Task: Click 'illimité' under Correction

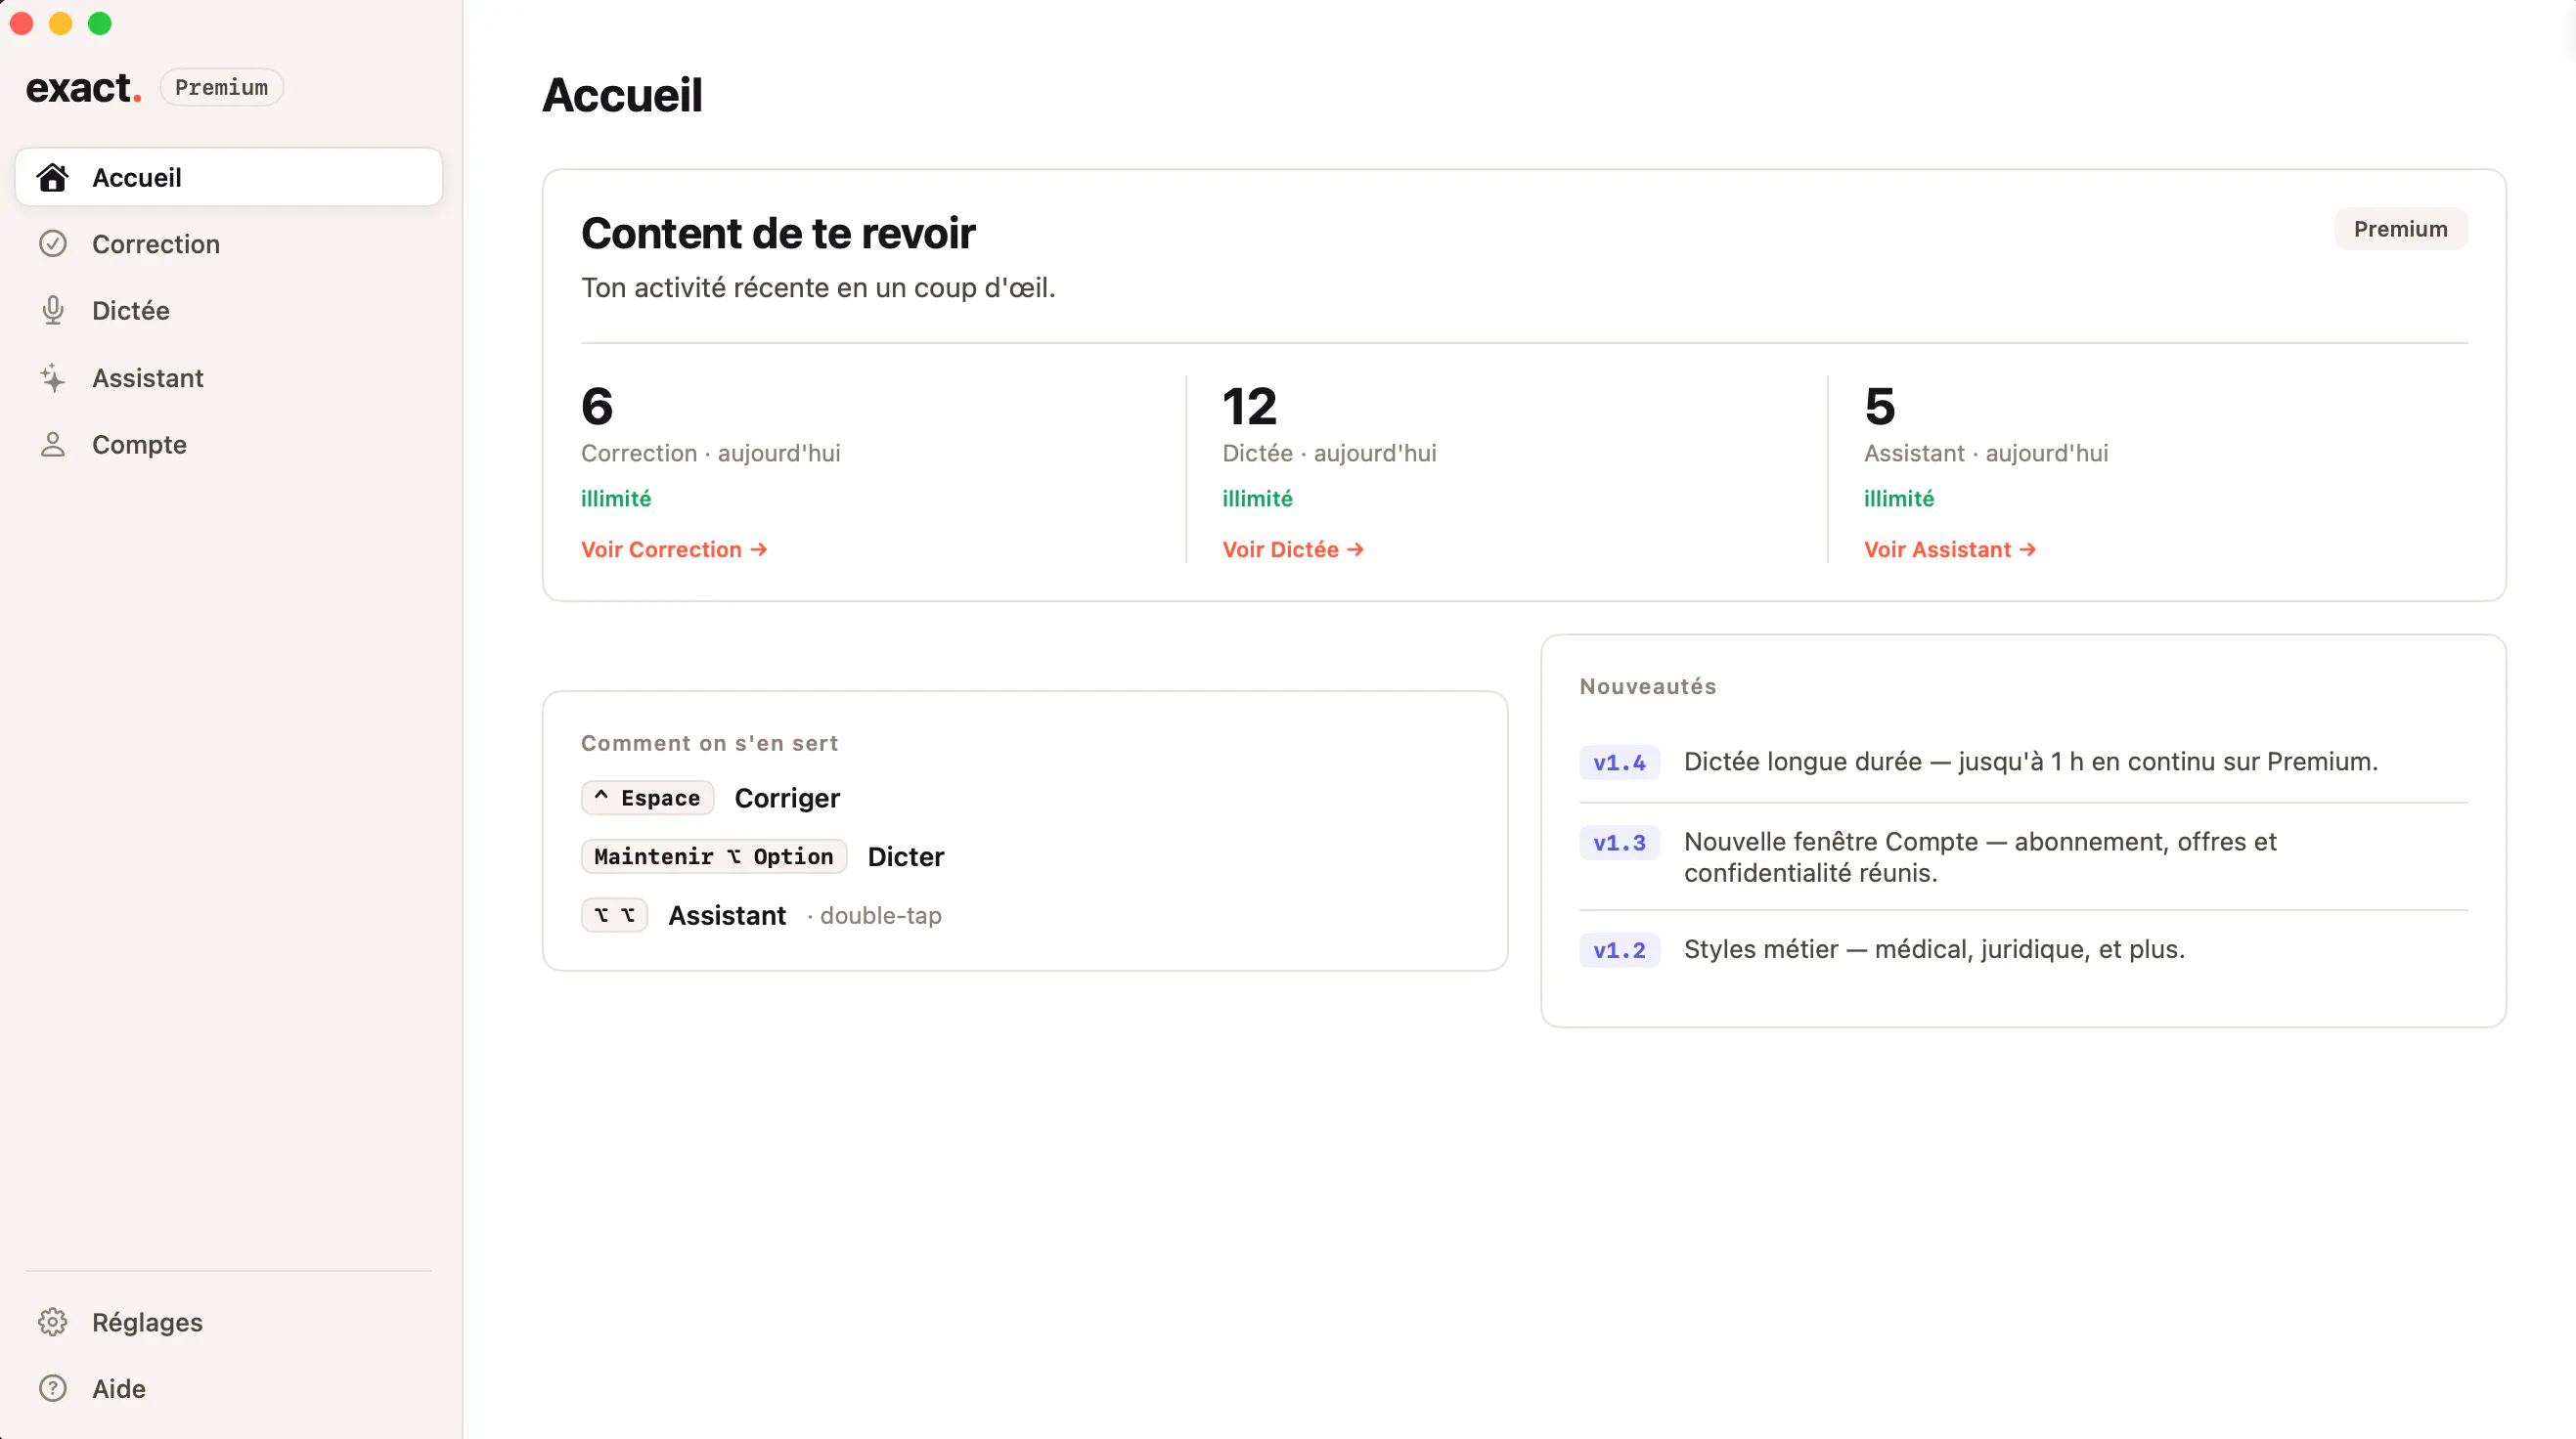Action: coord(616,499)
